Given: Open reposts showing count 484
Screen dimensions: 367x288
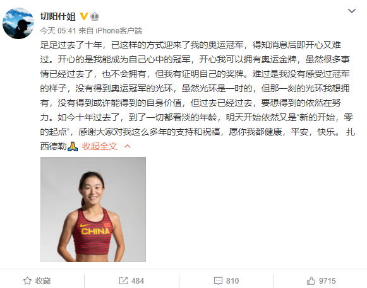Looking at the screenshot, I should (x=131, y=281).
